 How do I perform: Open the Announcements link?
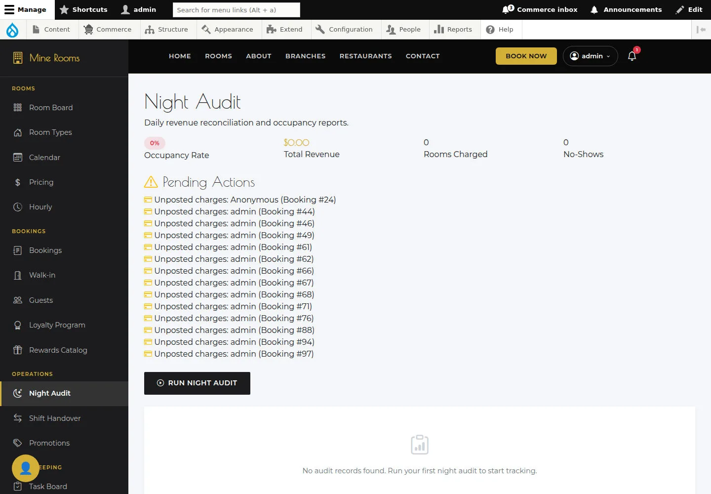(x=626, y=10)
